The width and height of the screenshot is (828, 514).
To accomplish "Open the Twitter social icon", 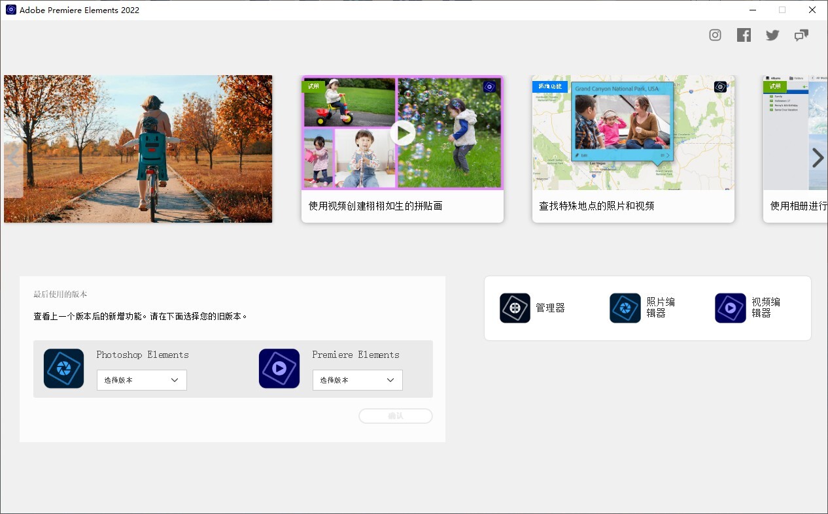I will coord(772,35).
